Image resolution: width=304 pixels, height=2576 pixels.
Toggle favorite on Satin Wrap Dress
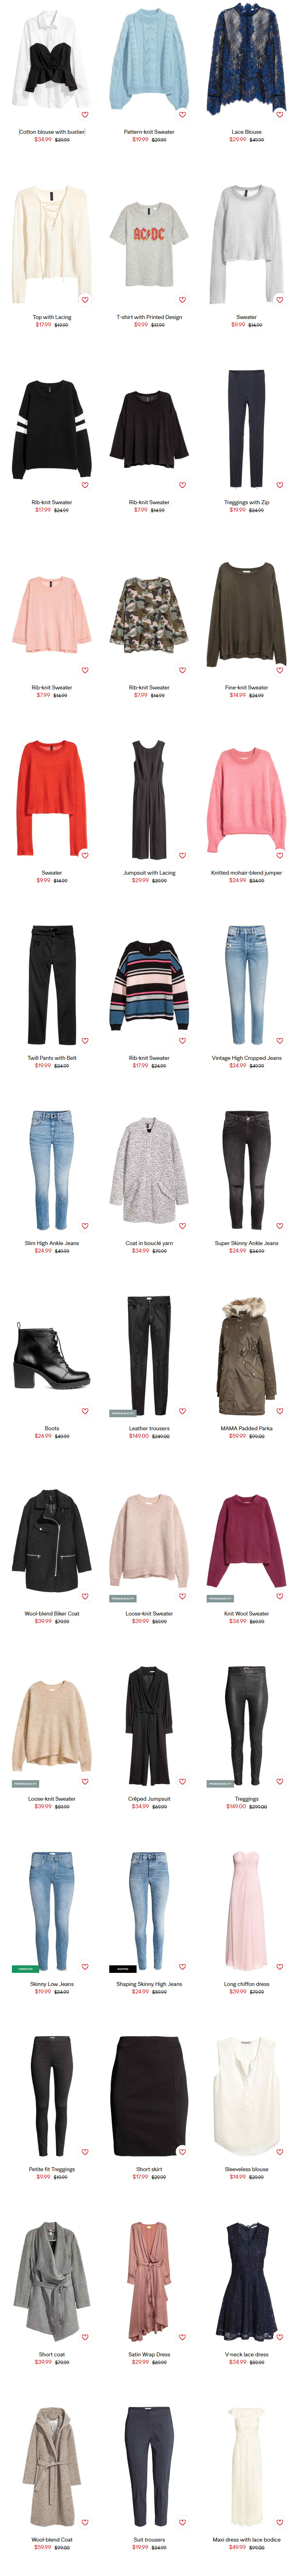point(182,2337)
